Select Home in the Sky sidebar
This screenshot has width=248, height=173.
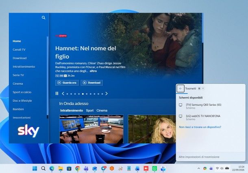click(x=17, y=41)
